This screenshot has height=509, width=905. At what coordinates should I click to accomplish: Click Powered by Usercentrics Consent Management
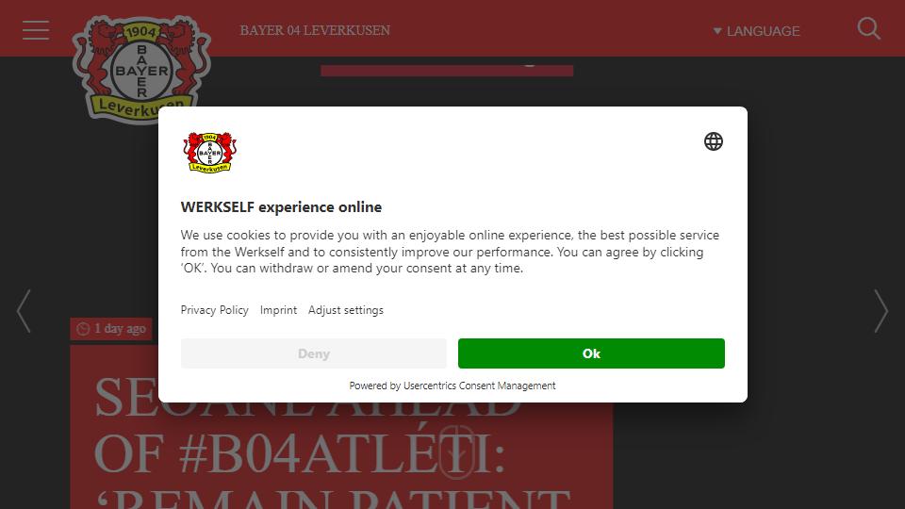452,386
